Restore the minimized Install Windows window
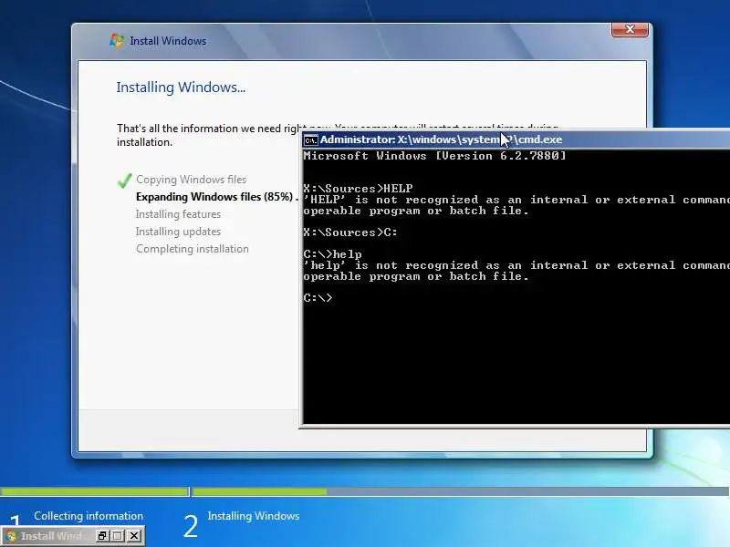Viewport: 730px width, 547px height. pyautogui.click(x=102, y=536)
